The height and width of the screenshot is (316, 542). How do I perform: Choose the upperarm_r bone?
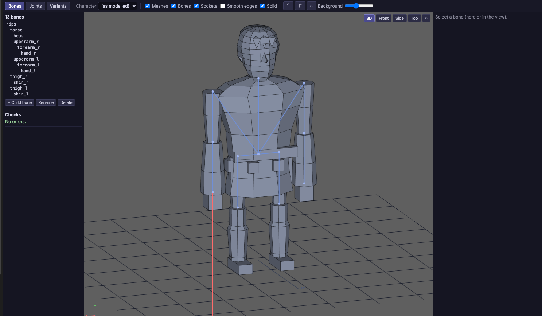pos(26,42)
